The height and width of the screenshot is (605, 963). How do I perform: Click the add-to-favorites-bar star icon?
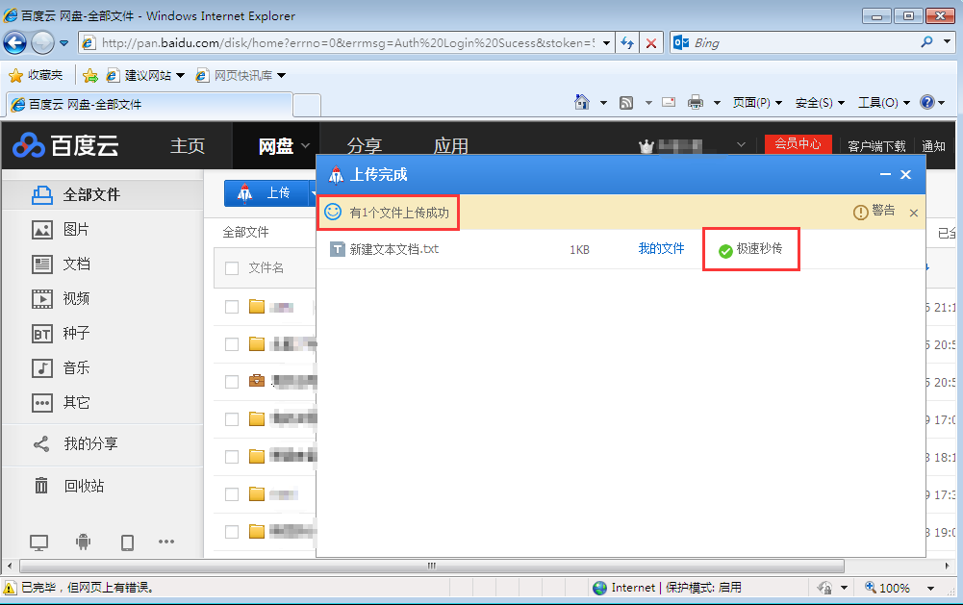pos(90,75)
